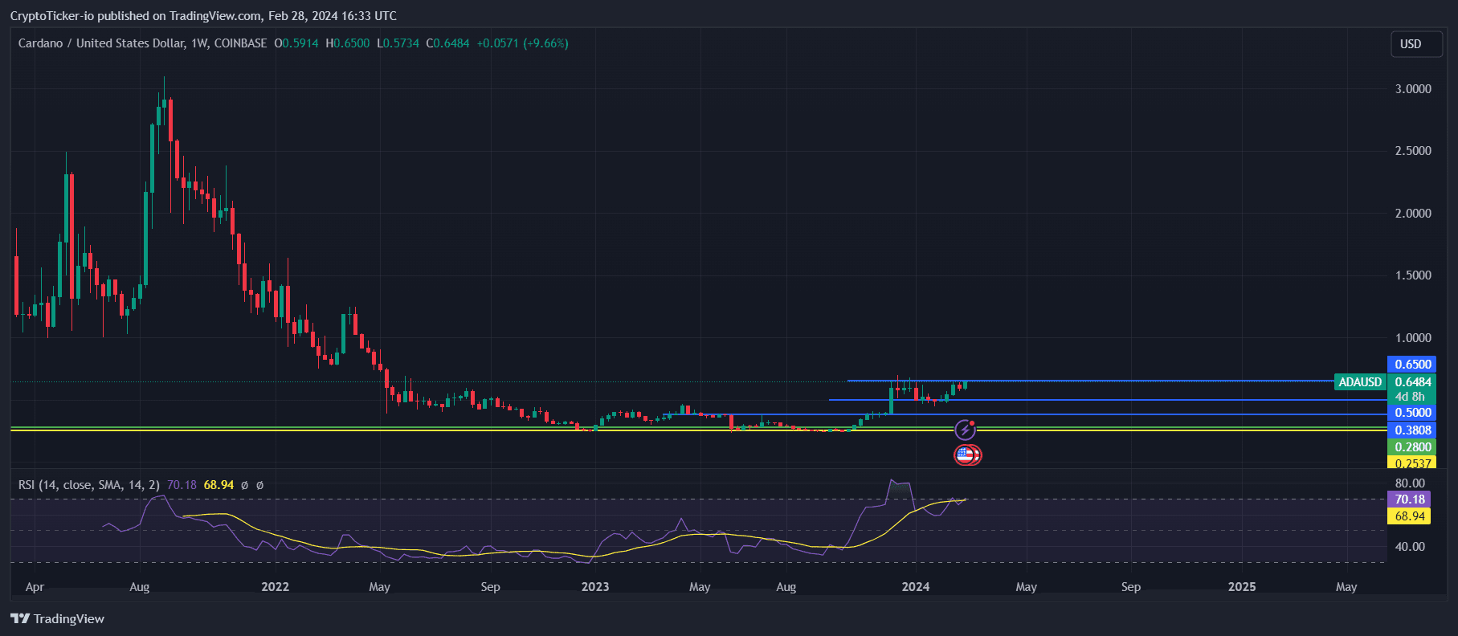
Task: Select the blue 0.6500 price label
Action: point(1412,365)
